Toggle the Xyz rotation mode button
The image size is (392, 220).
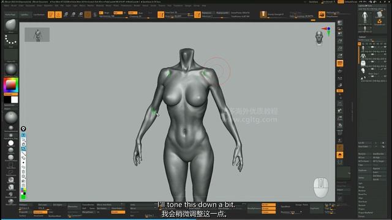point(340,91)
